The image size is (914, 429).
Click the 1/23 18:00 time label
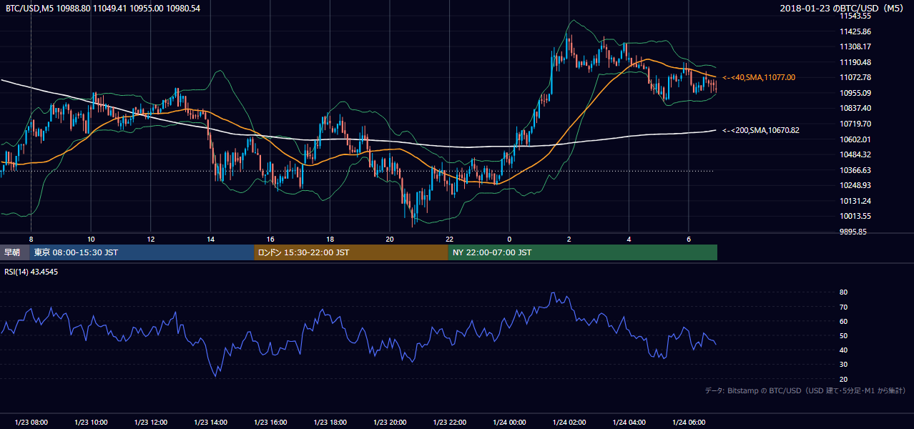tap(330, 423)
